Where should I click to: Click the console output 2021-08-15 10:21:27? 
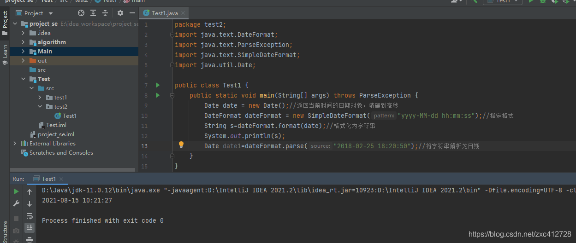77,201
